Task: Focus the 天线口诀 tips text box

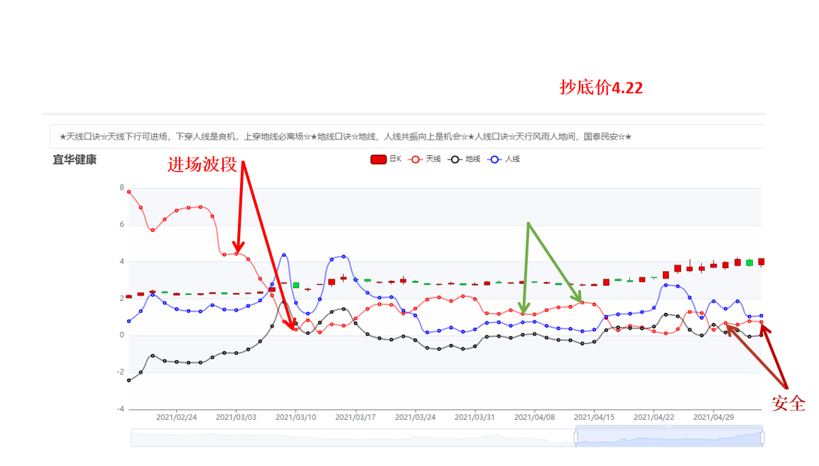Action: tap(408, 137)
